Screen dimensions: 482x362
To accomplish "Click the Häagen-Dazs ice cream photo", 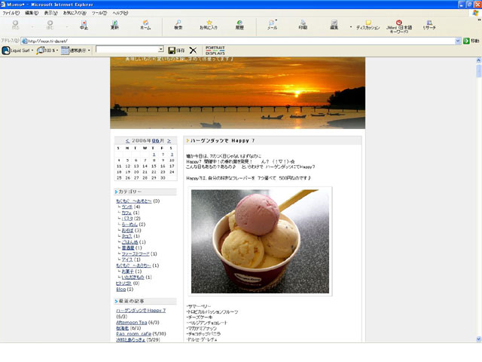I will click(260, 241).
